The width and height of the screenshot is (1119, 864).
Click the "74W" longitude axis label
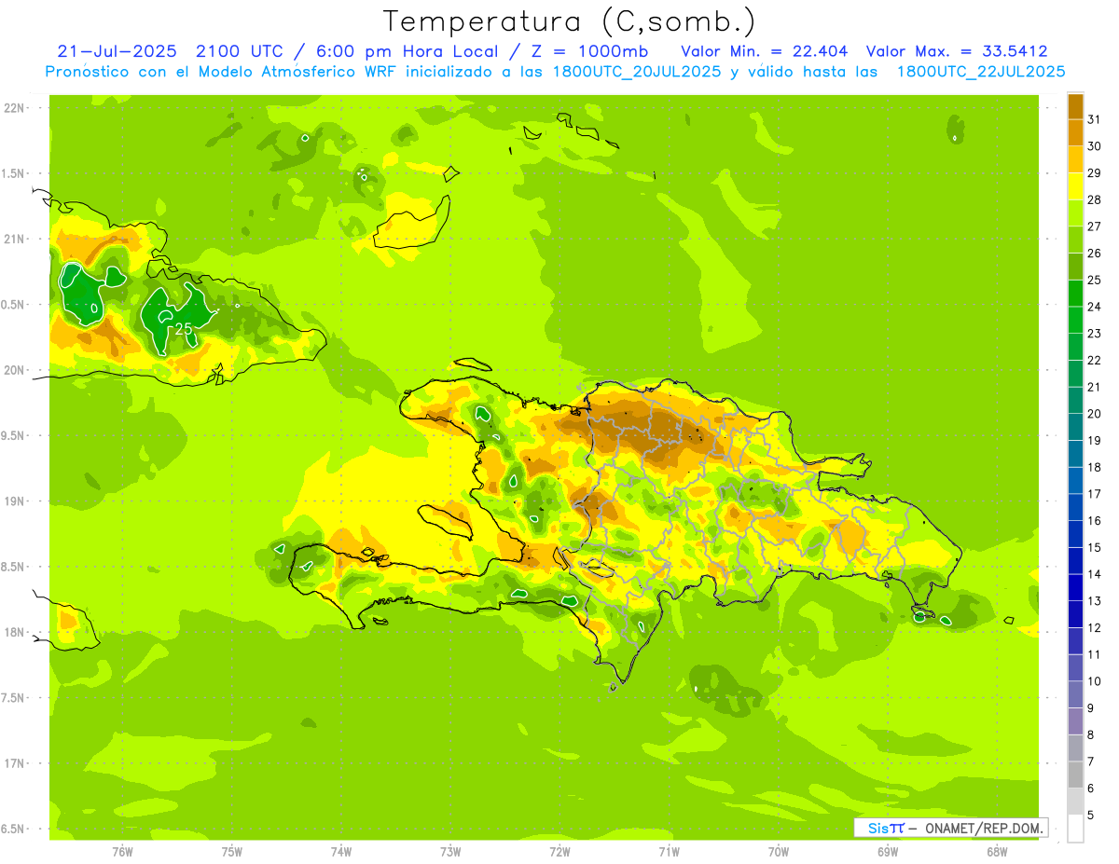tap(340, 852)
